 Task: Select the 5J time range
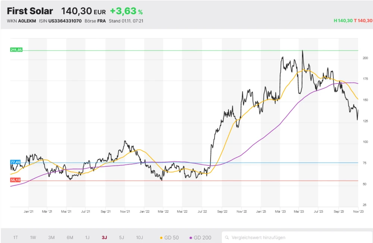tap(122, 237)
